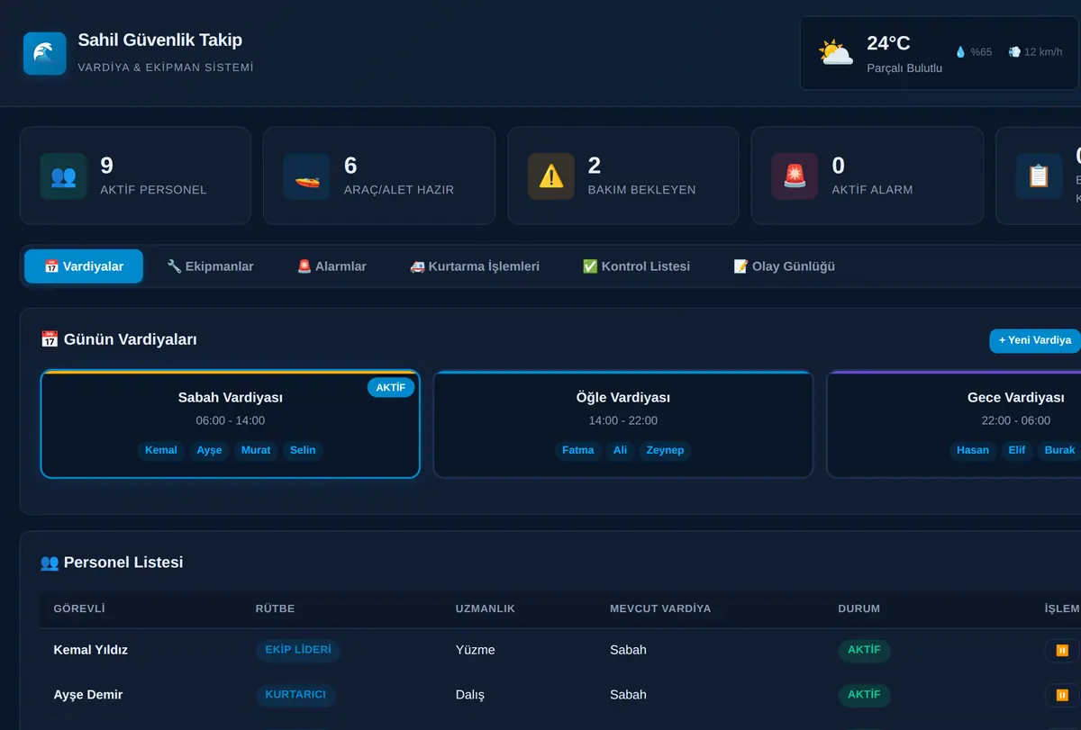The height and width of the screenshot is (730, 1081).
Task: Click the EKİP LİDERİ rank badge
Action: point(298,650)
